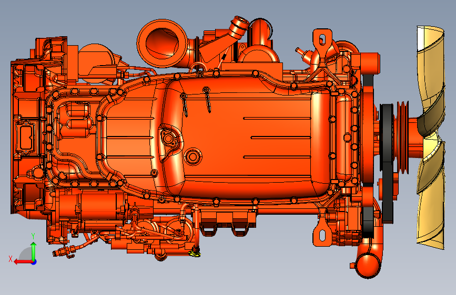Click the green Y axis arrow of the triad
456x295 pixels.
click(x=34, y=250)
